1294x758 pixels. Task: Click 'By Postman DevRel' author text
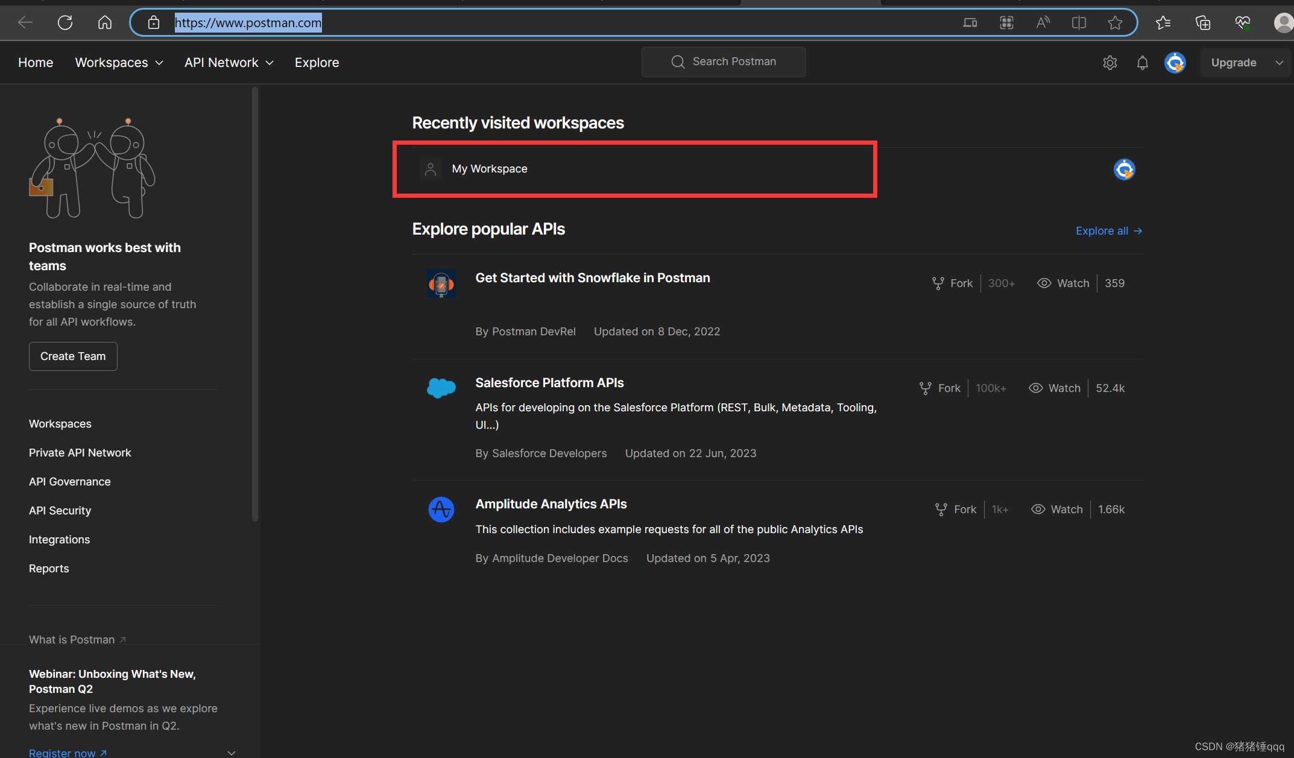tap(525, 331)
